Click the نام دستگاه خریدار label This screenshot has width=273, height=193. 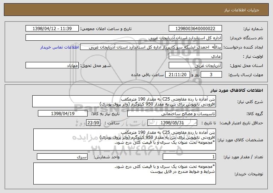click(246, 38)
